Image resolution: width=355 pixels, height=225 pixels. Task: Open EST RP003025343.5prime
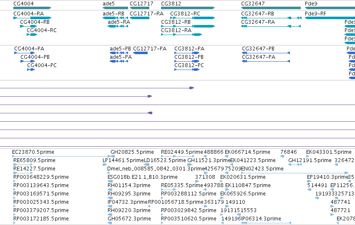tap(41, 202)
